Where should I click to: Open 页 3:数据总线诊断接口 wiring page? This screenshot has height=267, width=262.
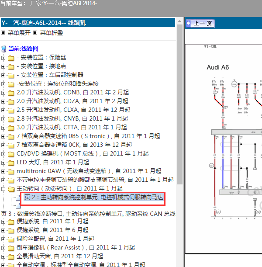[88, 214]
